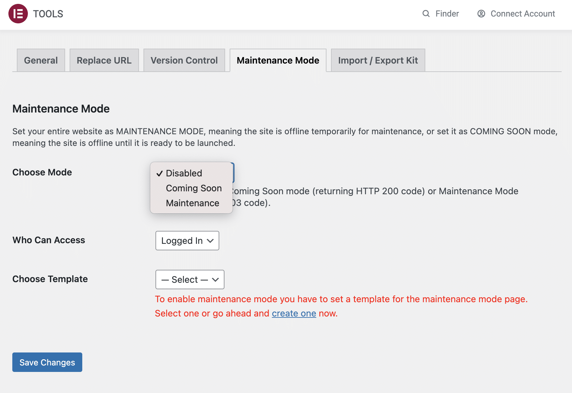
Task: Click the Connect Account user icon
Action: coord(481,14)
